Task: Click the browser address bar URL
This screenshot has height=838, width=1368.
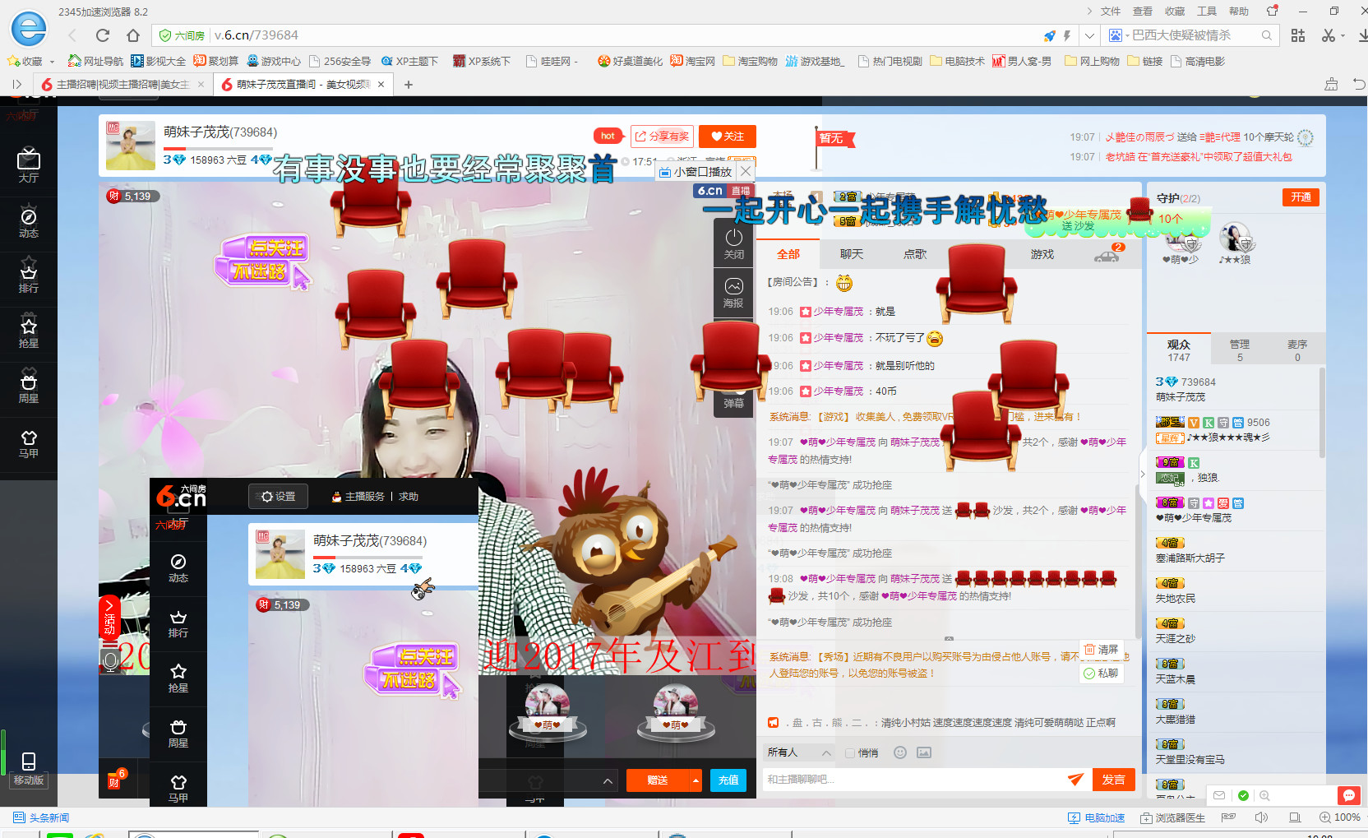Action: click(x=256, y=35)
